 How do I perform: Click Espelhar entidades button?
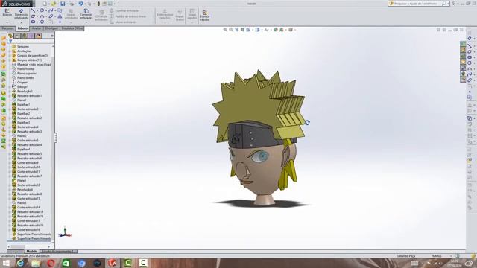(x=124, y=10)
